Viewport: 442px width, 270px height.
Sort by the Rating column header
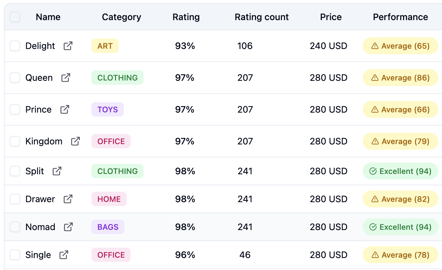point(186,17)
